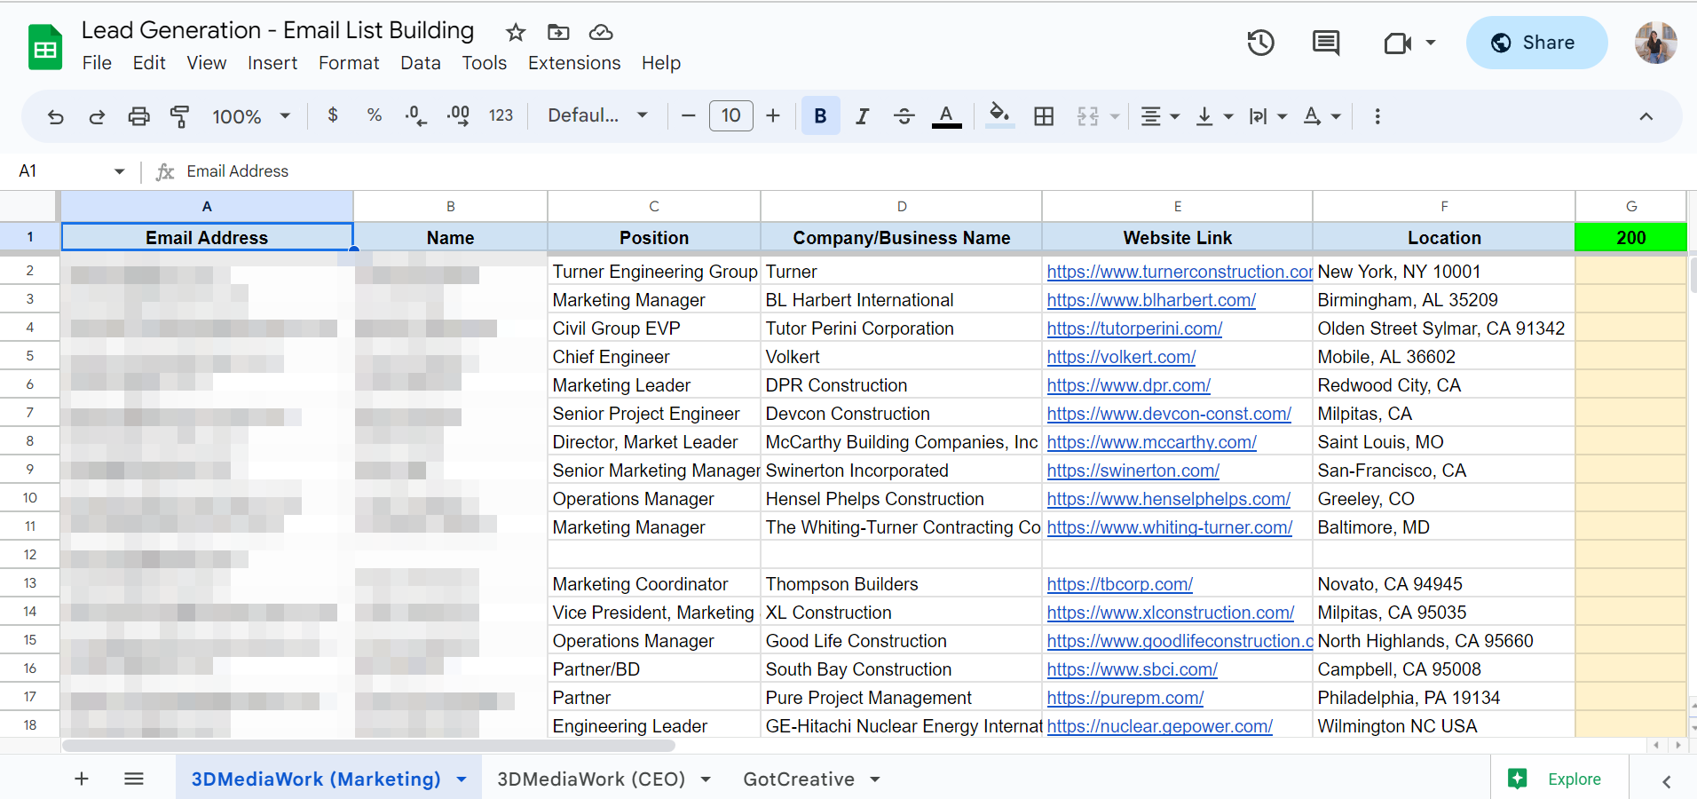Collapse the menus with caret icon
This screenshot has height=799, width=1697.
click(x=1646, y=116)
